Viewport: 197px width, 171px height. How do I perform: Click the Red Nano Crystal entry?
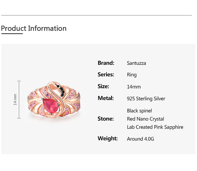click(145, 119)
